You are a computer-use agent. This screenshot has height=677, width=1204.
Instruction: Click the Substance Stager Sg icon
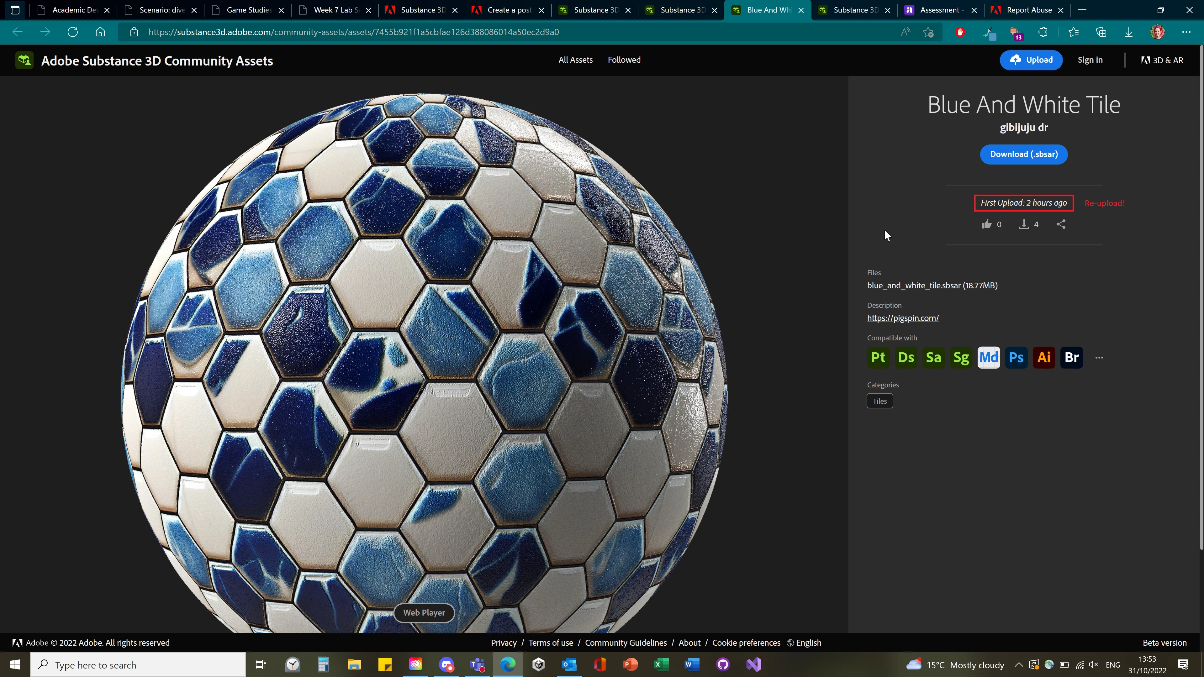(961, 357)
